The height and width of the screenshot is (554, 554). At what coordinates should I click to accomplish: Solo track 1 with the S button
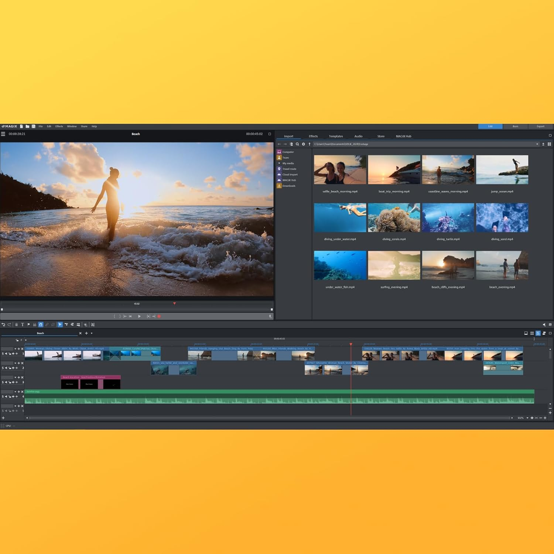3,353
